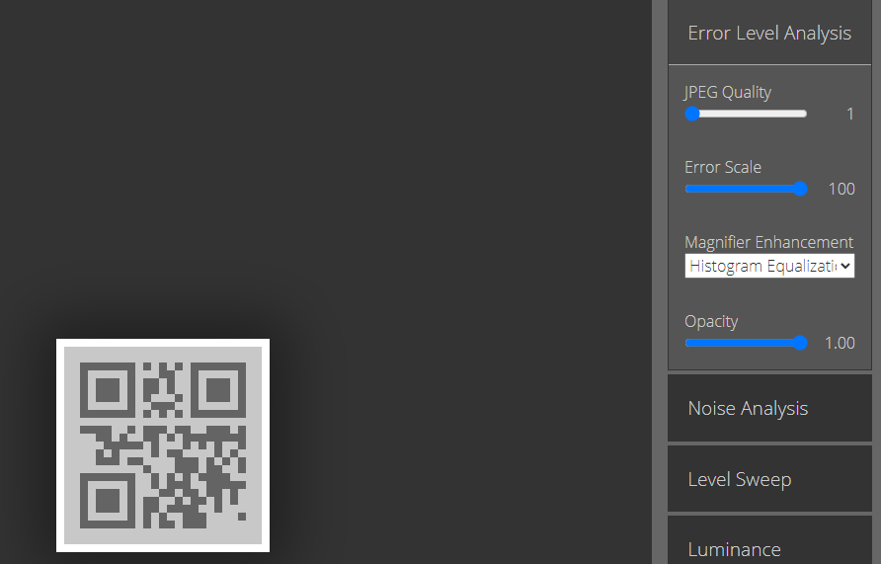881x564 pixels.
Task: Open the Magnifier Enhancement dropdown
Action: pos(769,266)
